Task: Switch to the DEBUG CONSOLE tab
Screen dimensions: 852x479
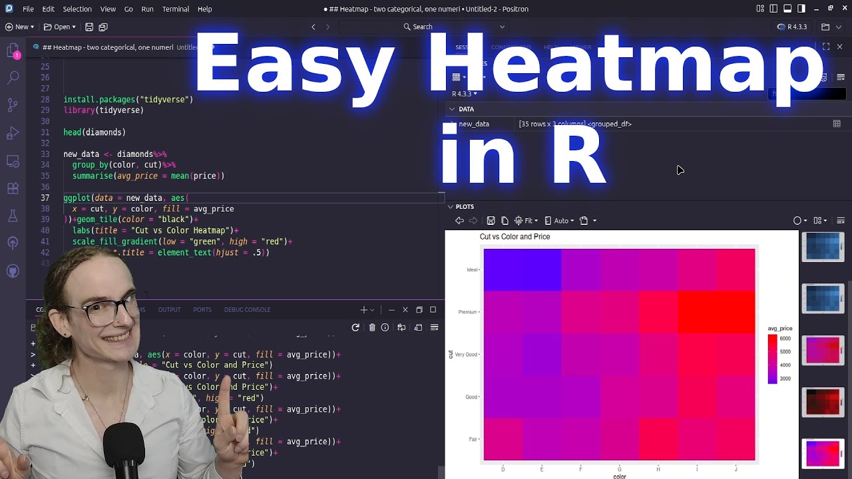Action: (x=247, y=309)
